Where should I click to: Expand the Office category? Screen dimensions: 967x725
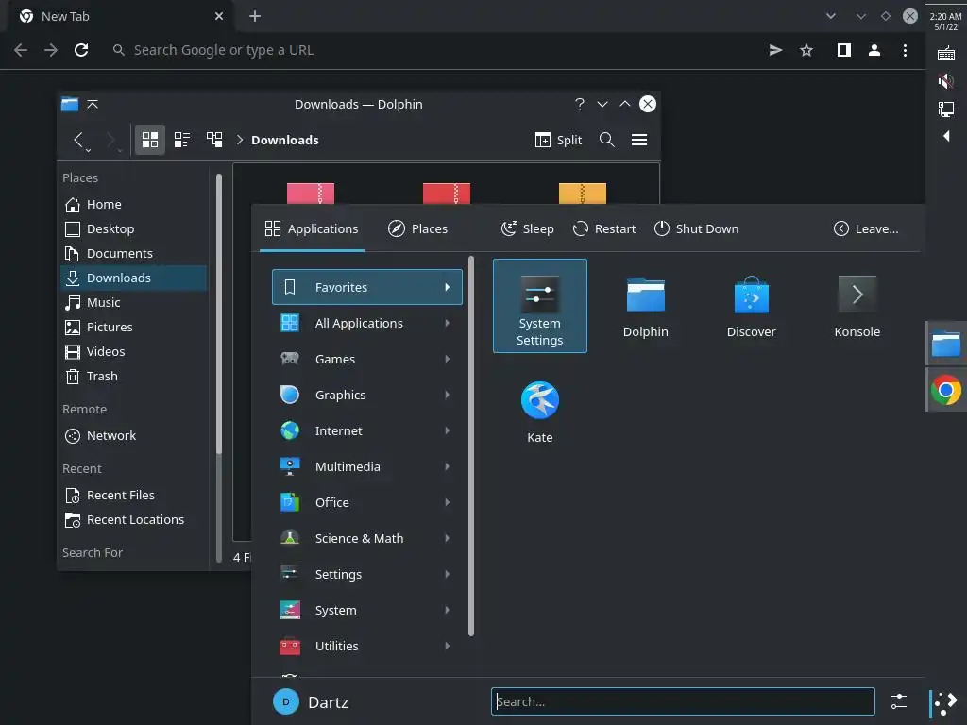pyautogui.click(x=367, y=502)
